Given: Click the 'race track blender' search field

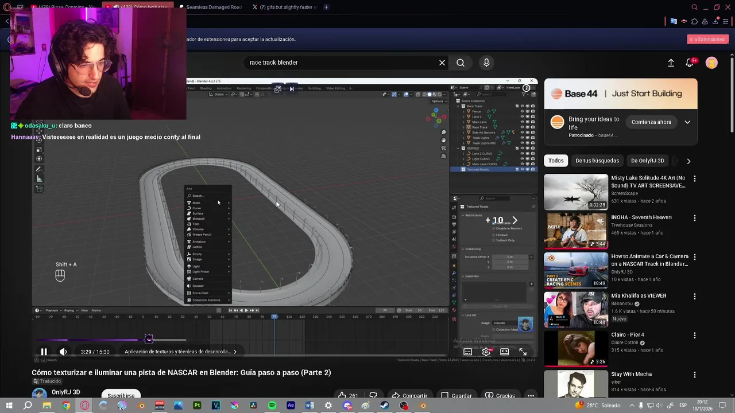Looking at the screenshot, I should pyautogui.click(x=342, y=63).
